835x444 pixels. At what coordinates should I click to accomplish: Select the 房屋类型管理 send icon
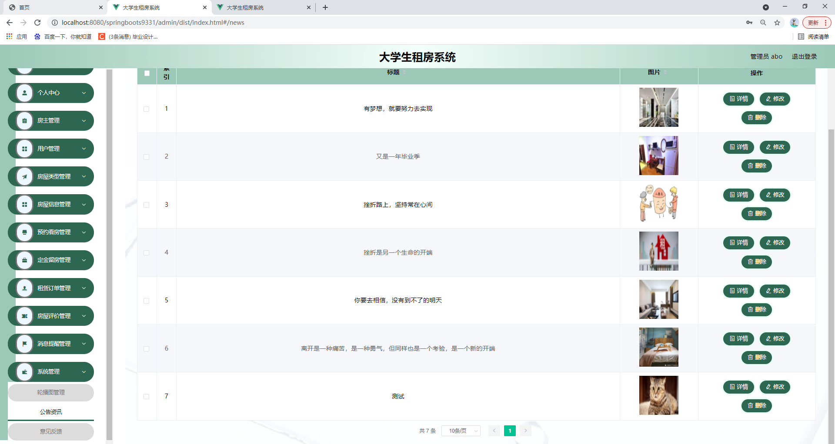tap(24, 176)
